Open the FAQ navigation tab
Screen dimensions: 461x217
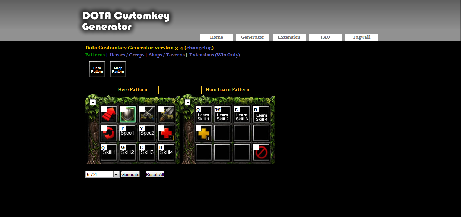tap(325, 37)
